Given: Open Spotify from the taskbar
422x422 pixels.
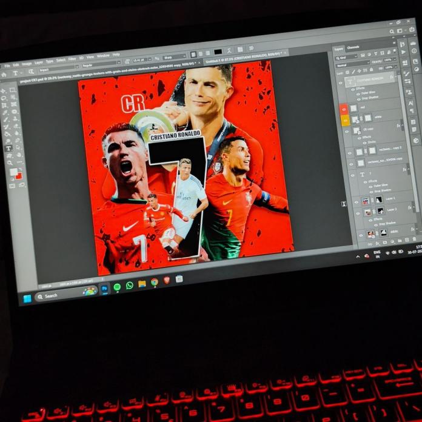Looking at the screenshot, I should pos(117,287).
